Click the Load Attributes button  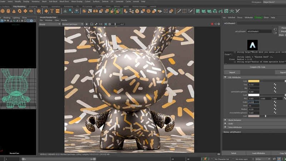pos(258,153)
